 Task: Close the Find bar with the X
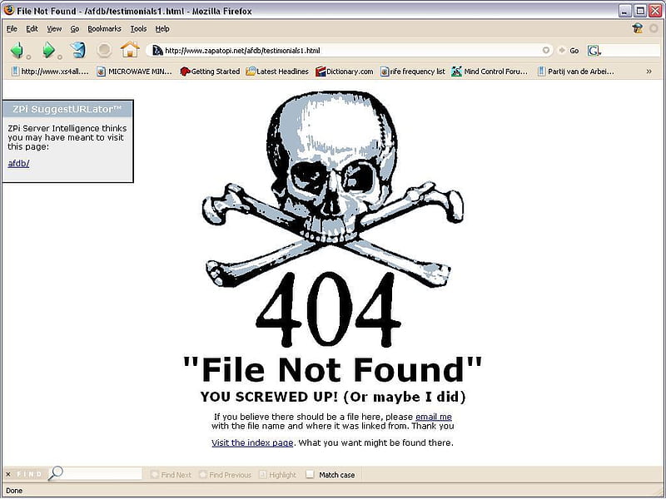(x=8, y=474)
